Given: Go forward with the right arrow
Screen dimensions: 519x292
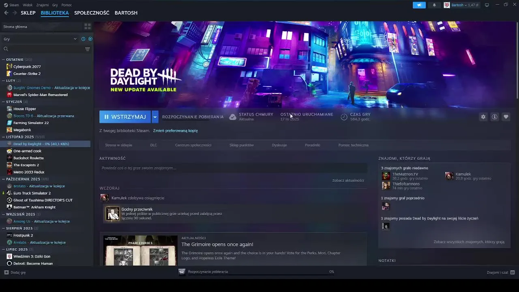Looking at the screenshot, I should [15, 13].
